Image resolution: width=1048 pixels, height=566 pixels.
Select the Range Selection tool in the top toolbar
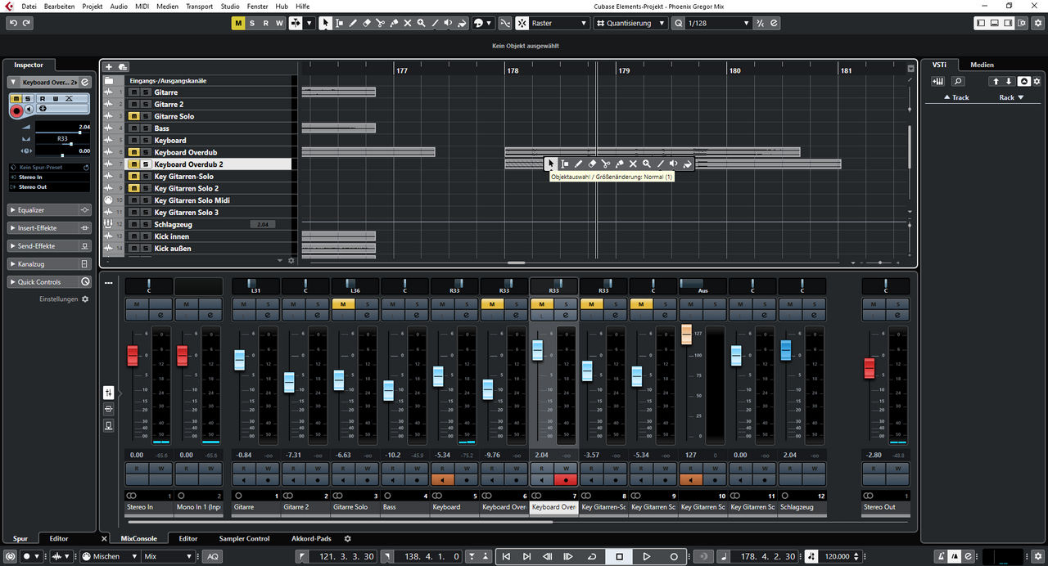[x=340, y=23]
